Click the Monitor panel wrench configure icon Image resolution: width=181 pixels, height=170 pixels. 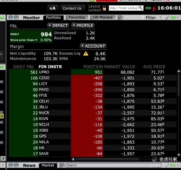pos(167,17)
